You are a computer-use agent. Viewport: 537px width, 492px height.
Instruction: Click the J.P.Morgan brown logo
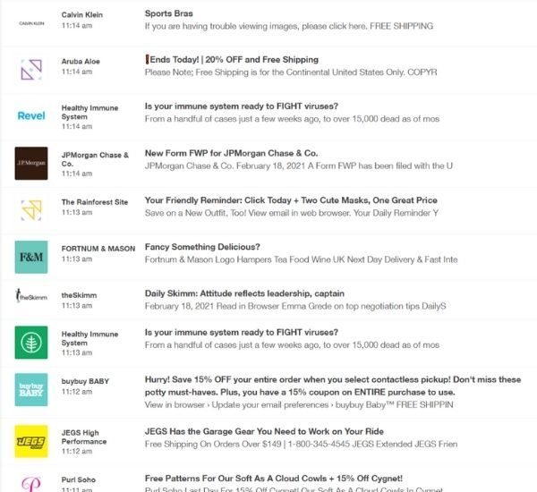click(31, 164)
